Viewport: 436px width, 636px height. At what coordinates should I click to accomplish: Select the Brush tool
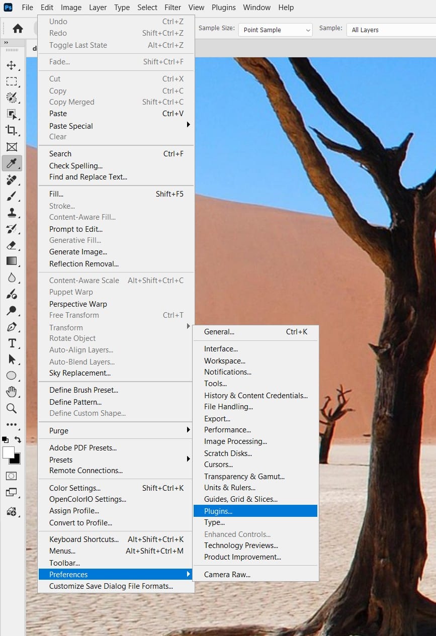pyautogui.click(x=12, y=196)
